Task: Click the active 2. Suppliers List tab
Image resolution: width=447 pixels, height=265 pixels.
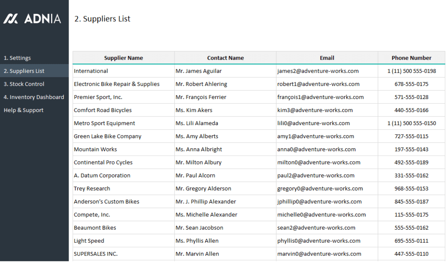Action: click(x=25, y=71)
